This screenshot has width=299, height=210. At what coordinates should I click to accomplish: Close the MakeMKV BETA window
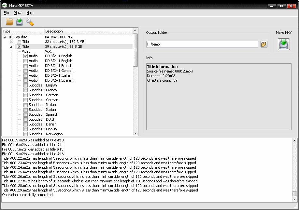pyautogui.click(x=291, y=6)
